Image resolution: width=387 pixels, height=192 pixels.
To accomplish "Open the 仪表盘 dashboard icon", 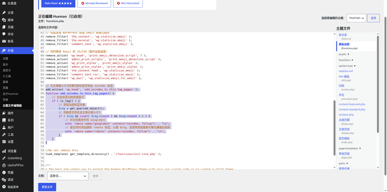I will tap(4, 3).
